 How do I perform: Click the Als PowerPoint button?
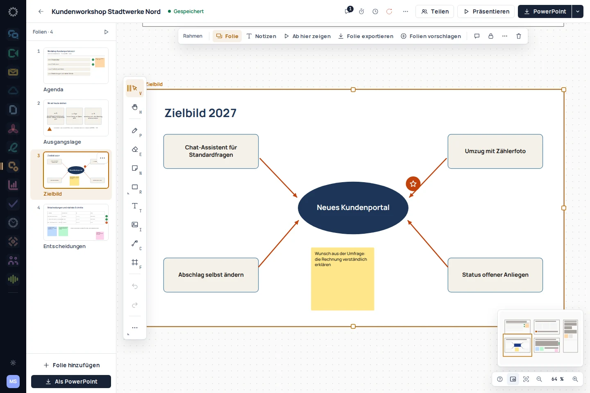tap(71, 382)
